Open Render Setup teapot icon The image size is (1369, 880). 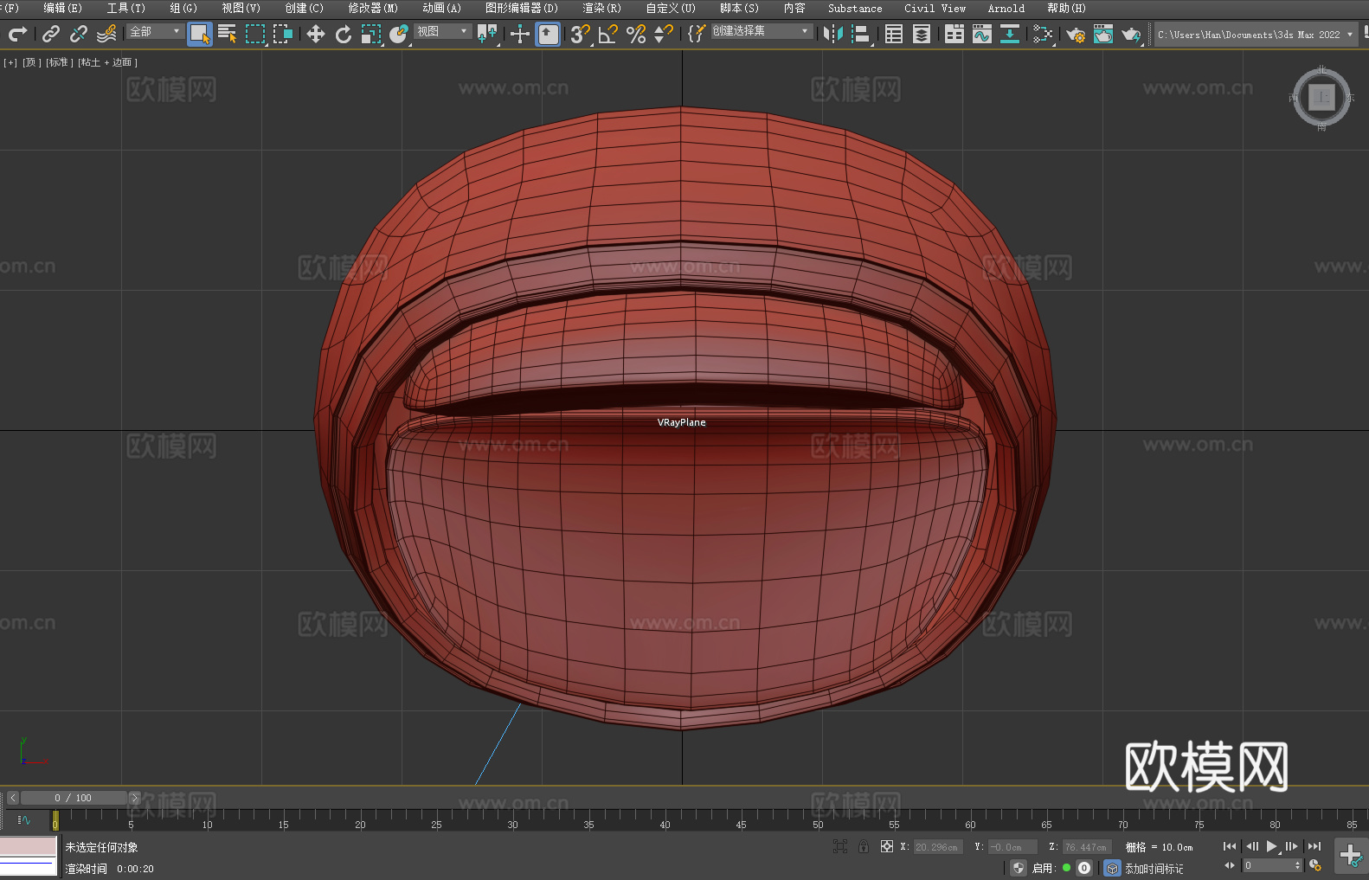pyautogui.click(x=1075, y=34)
